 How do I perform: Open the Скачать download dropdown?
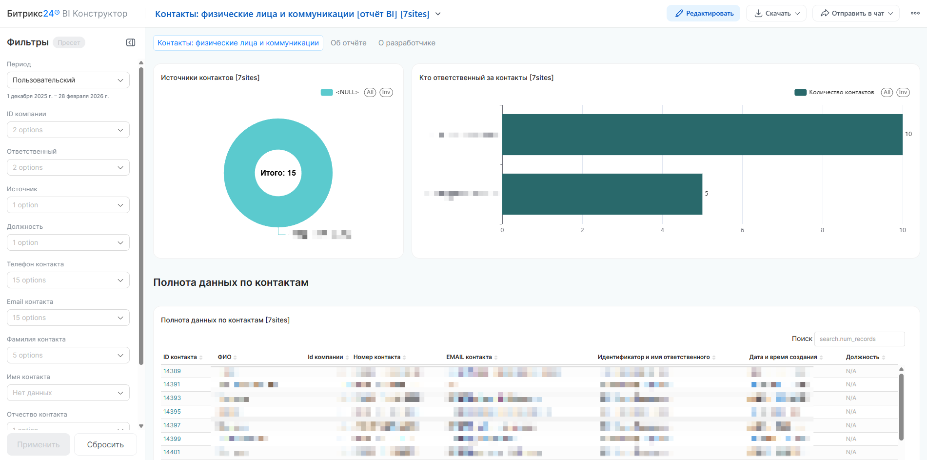pos(776,13)
